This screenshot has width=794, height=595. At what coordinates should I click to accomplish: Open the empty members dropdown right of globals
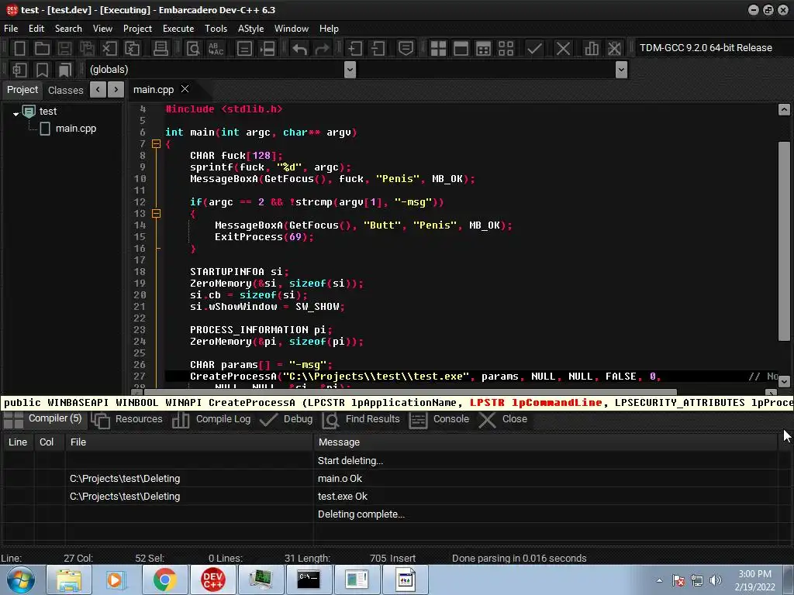(621, 70)
